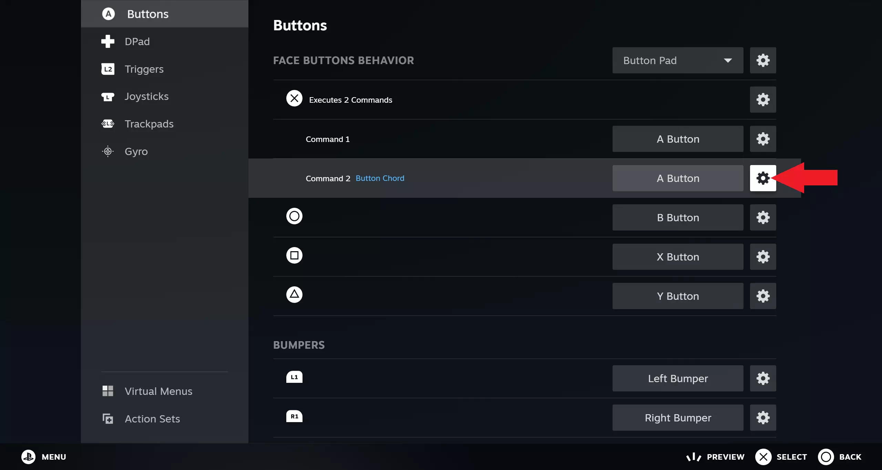Open Virtual Menus
The height and width of the screenshot is (470, 882).
[x=158, y=391]
